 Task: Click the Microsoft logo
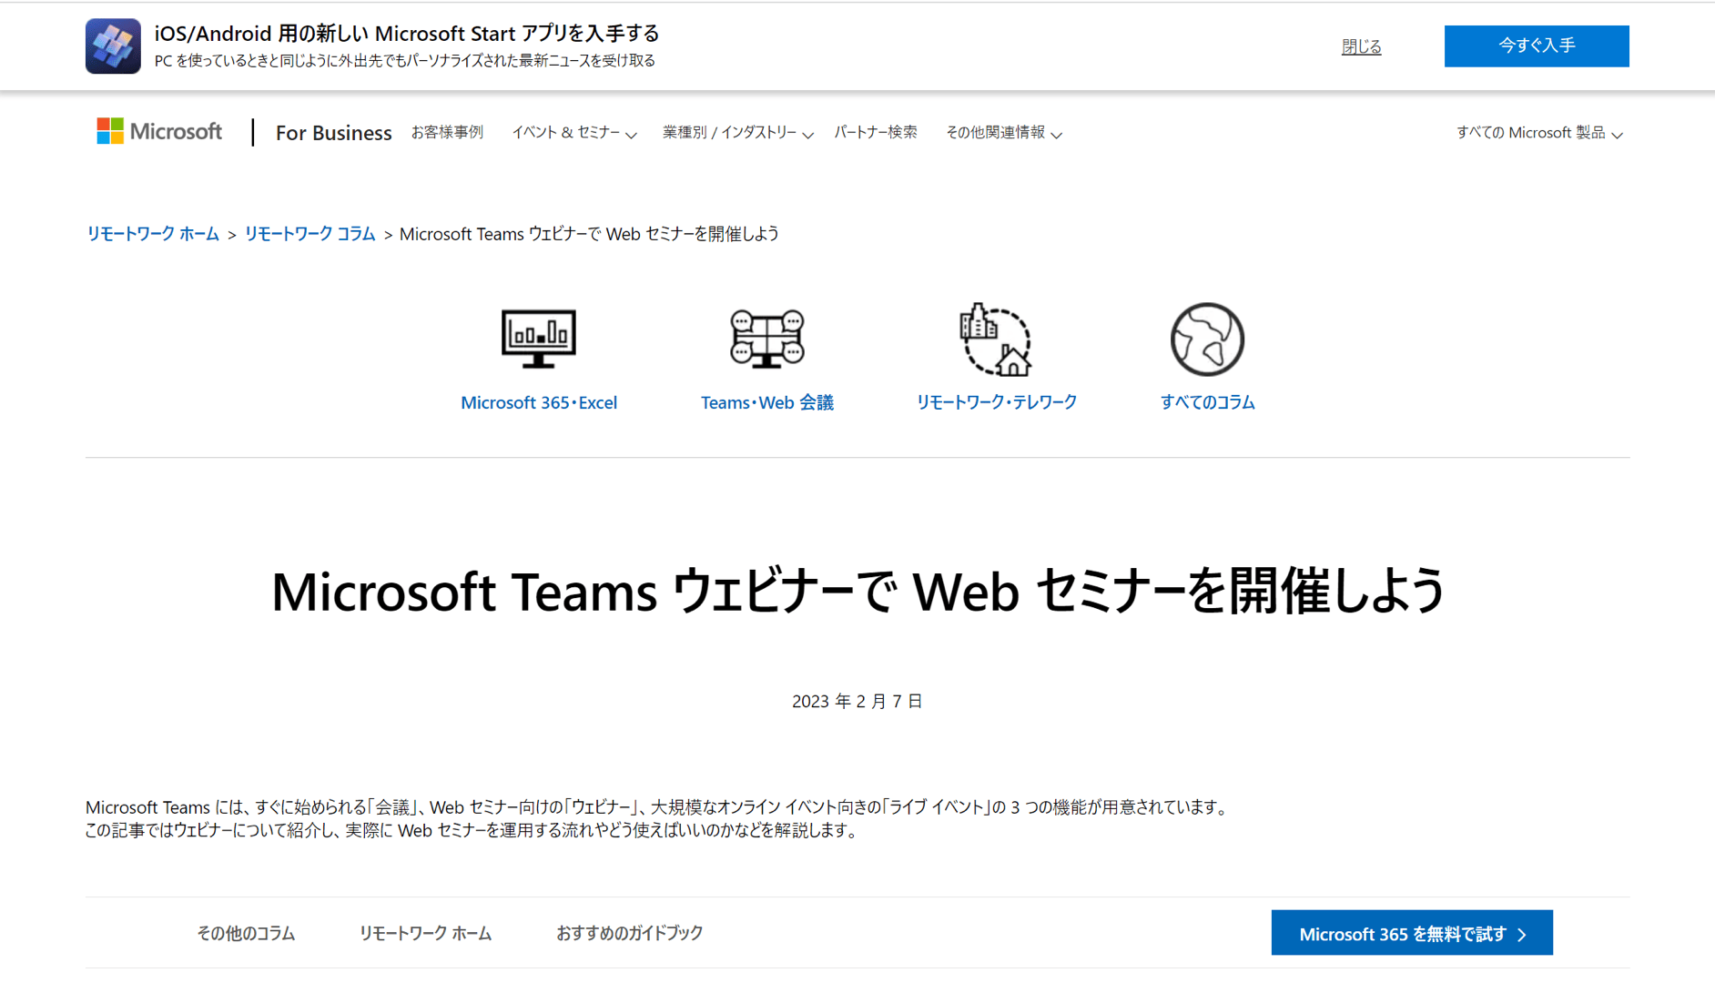(x=159, y=131)
